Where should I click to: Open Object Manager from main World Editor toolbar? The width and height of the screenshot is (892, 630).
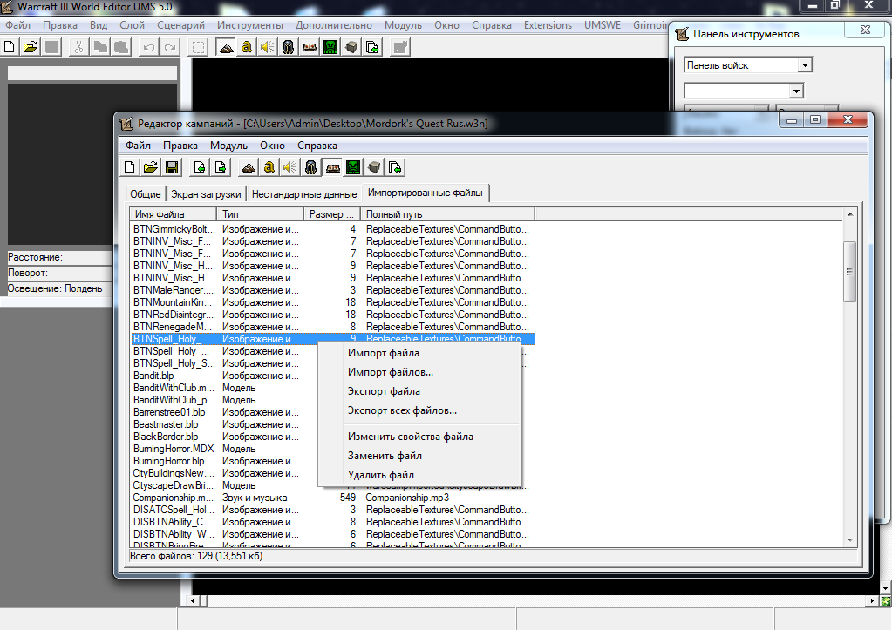point(351,47)
